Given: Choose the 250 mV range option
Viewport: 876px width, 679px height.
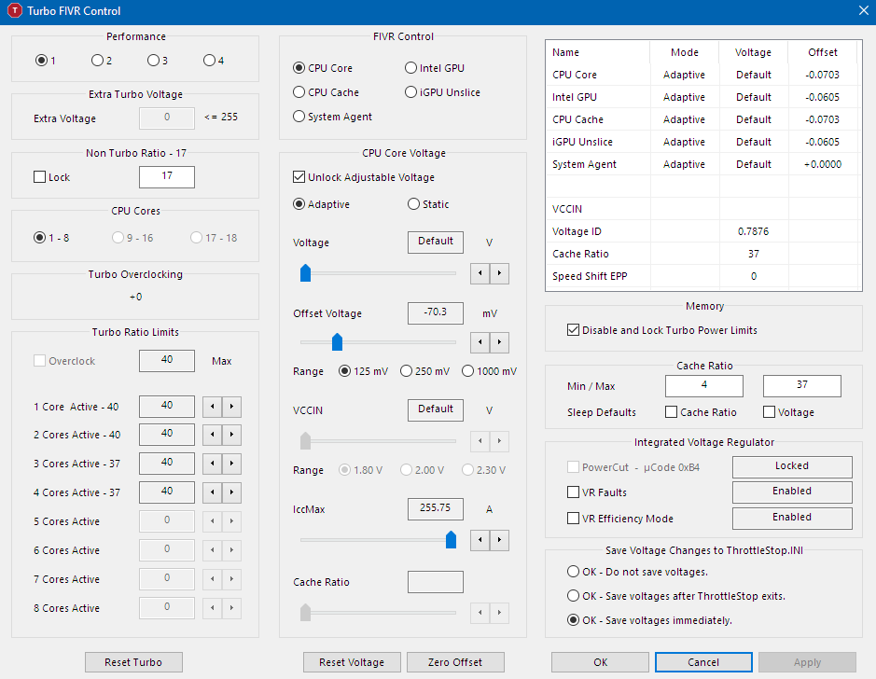Looking at the screenshot, I should (x=407, y=371).
